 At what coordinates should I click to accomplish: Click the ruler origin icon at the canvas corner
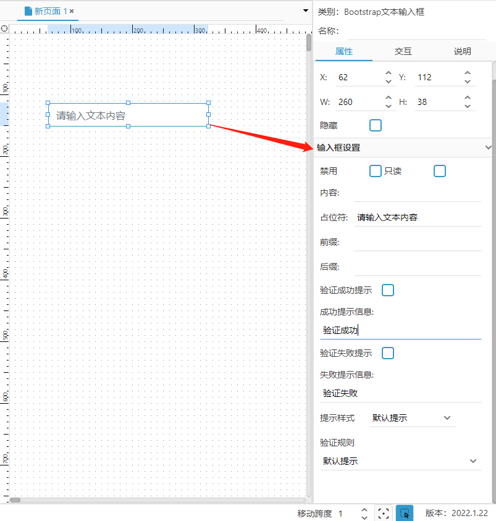point(4,28)
